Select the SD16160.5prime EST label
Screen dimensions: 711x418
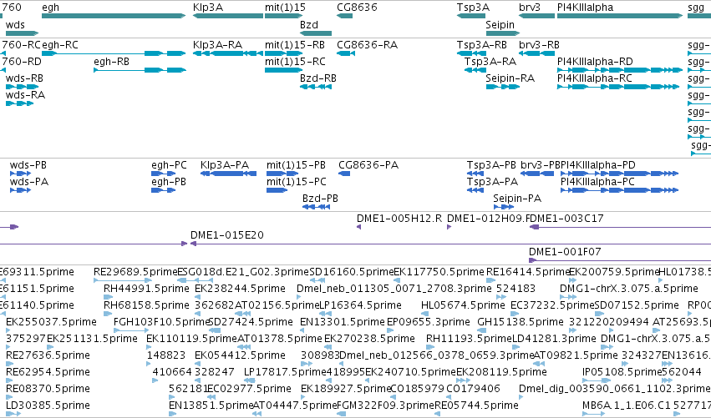(352, 272)
